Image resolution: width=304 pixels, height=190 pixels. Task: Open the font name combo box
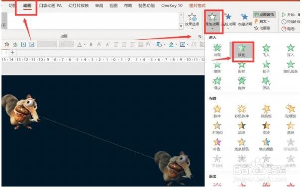47,44
